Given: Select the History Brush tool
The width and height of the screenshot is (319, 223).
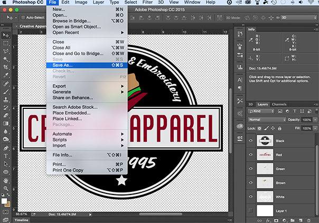Looking at the screenshot, I should [6, 107].
